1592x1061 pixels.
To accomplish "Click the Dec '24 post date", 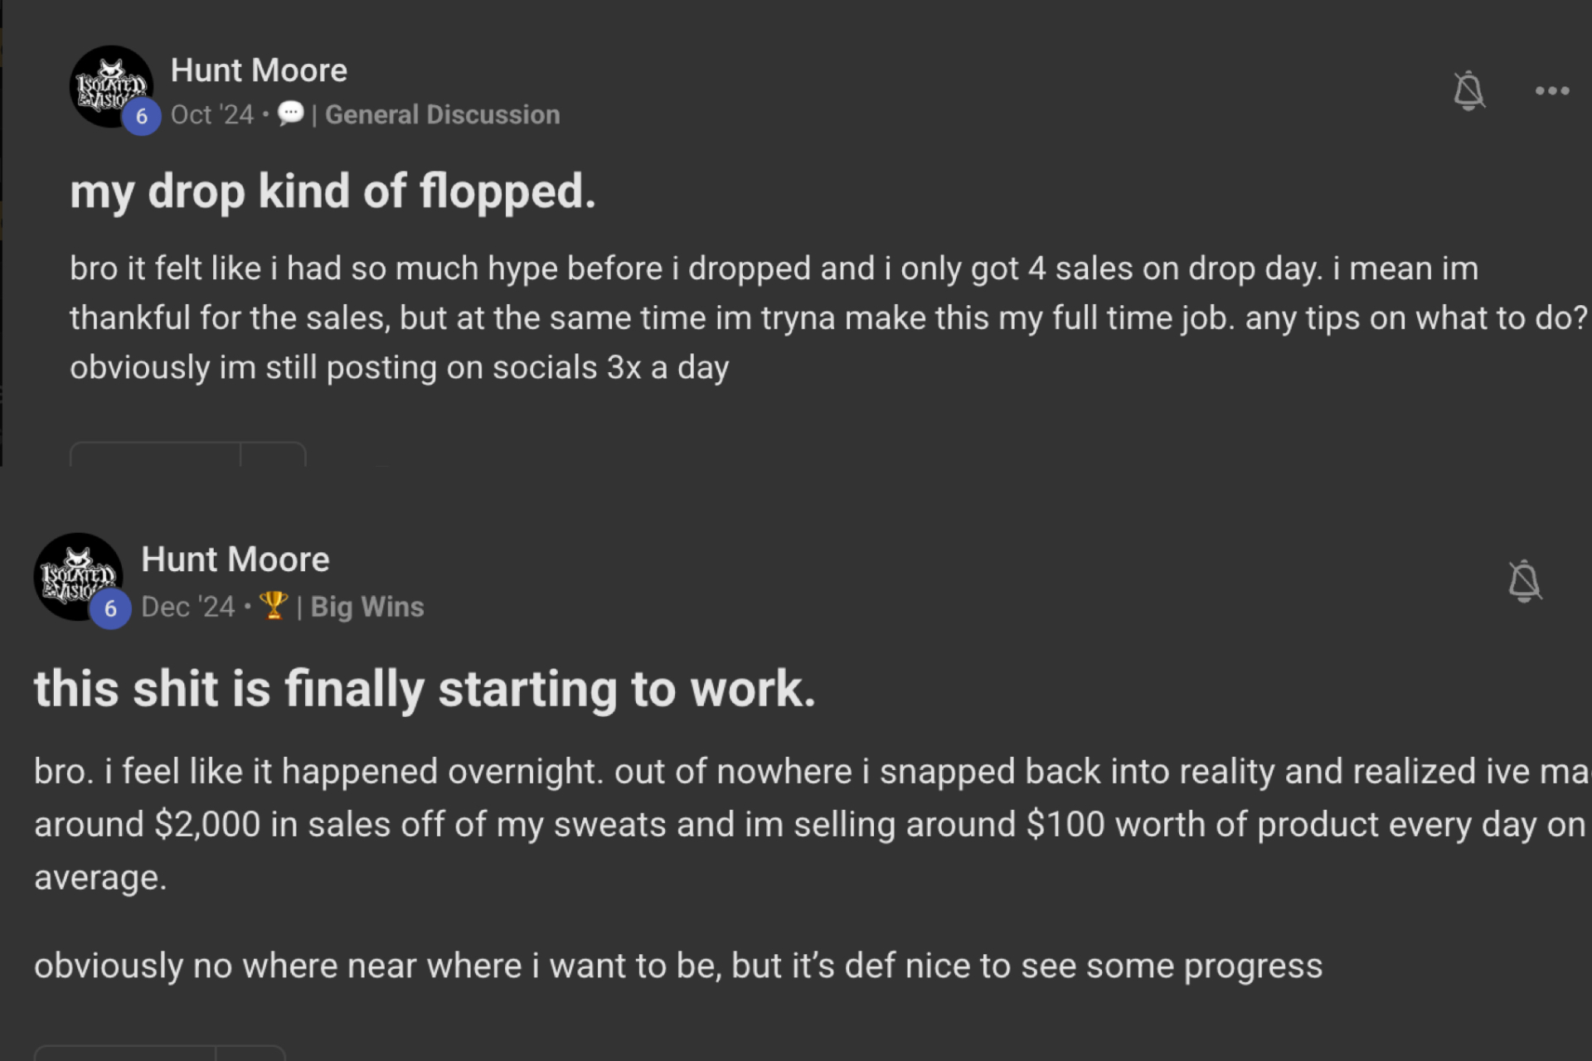I will [188, 607].
